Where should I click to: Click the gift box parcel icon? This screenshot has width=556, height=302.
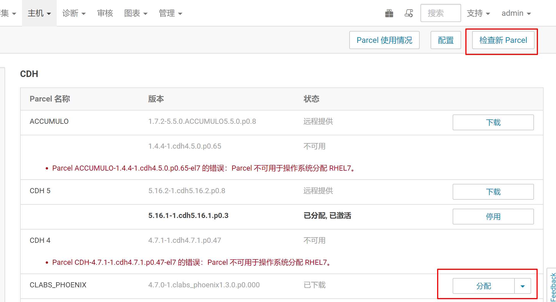389,13
